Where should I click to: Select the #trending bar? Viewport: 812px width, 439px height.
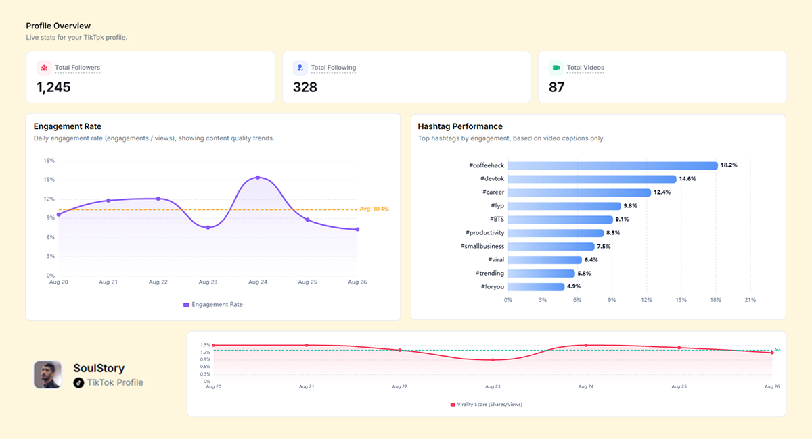coord(541,274)
